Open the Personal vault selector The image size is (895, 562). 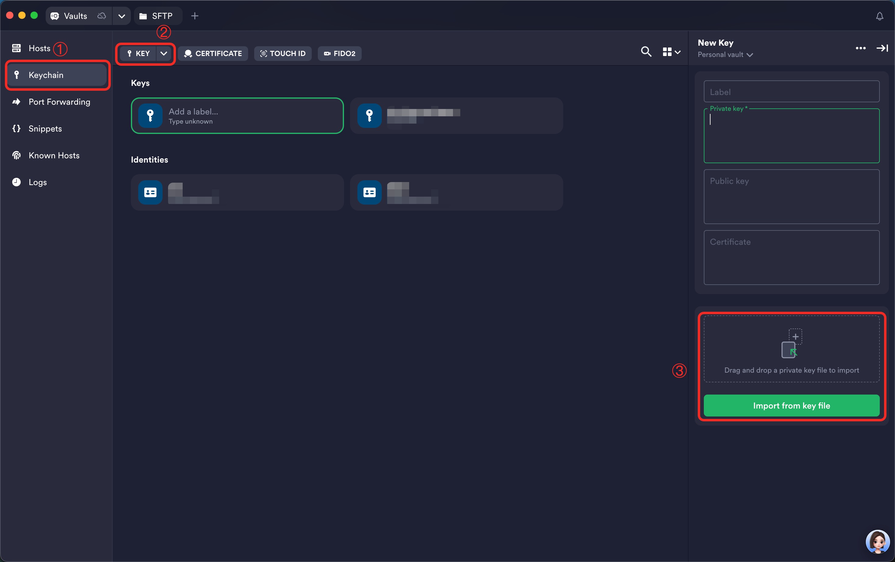(x=725, y=54)
